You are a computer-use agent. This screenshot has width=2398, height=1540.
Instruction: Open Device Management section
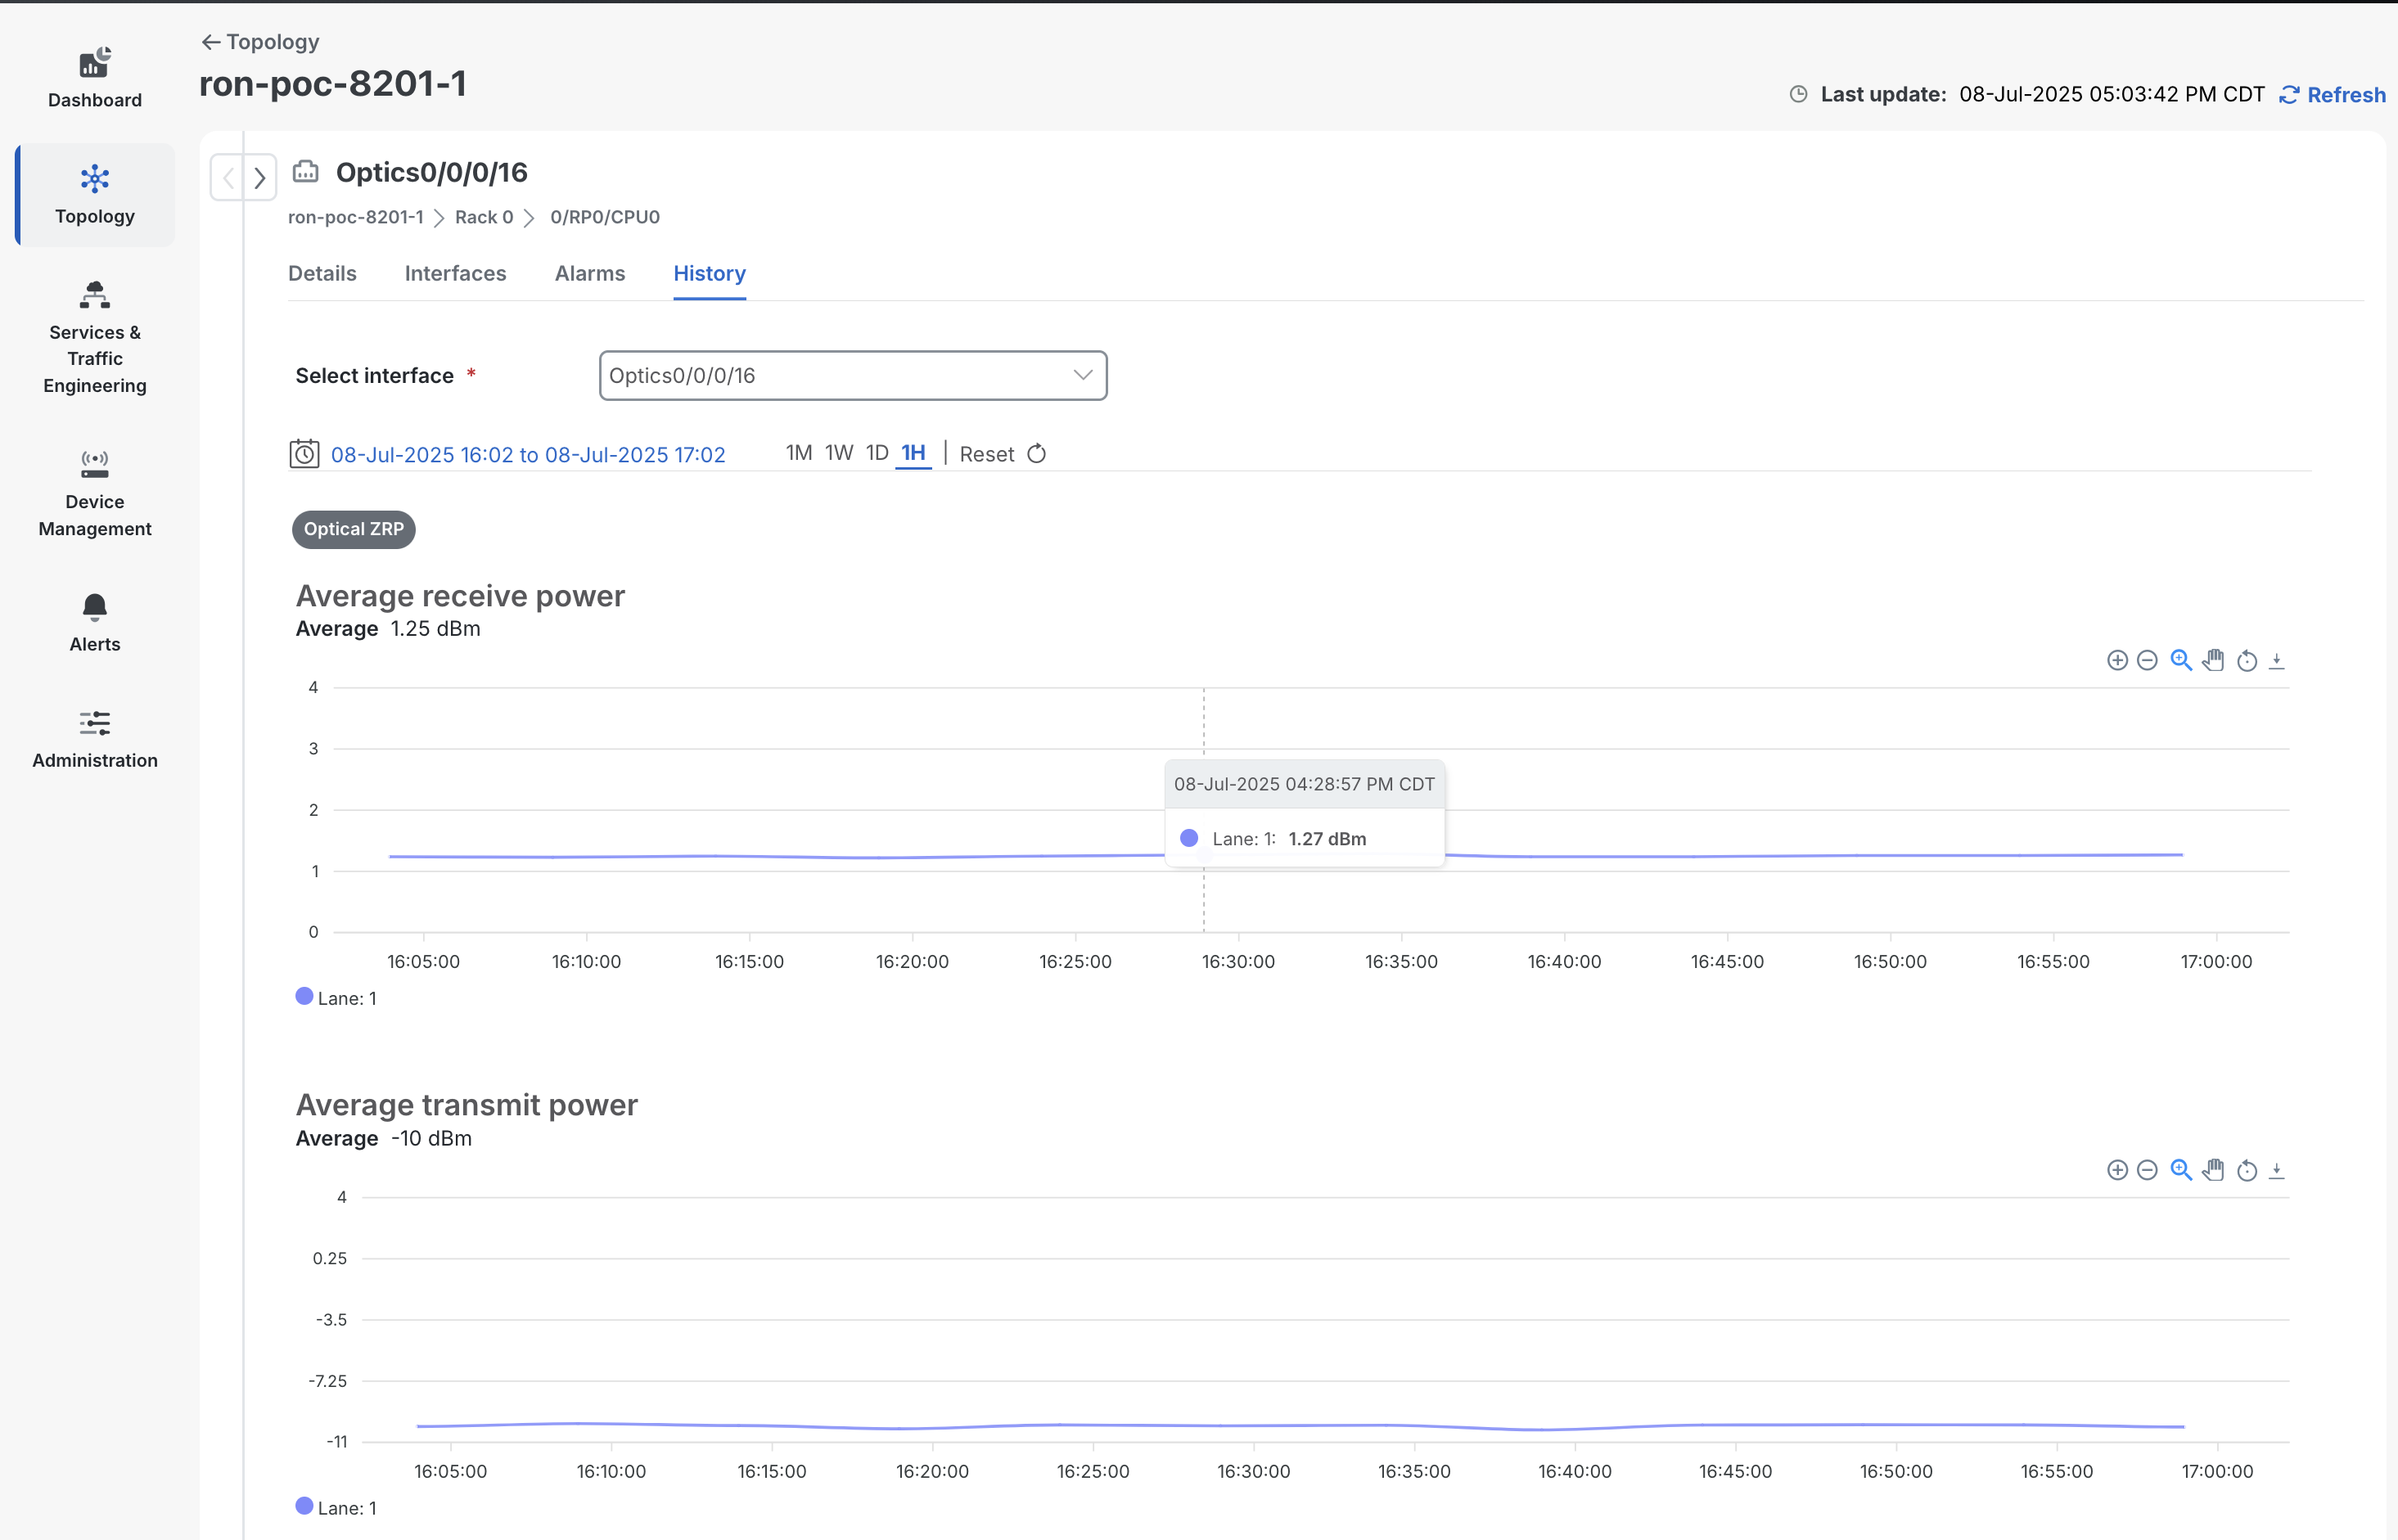(95, 494)
